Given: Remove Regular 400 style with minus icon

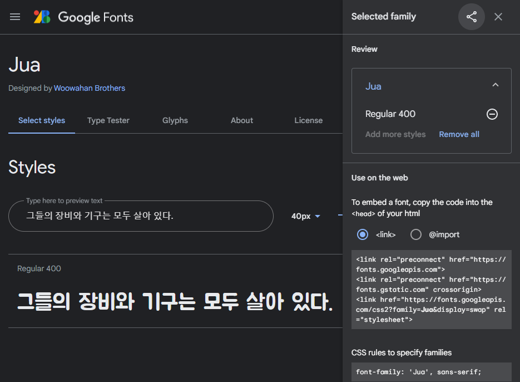Looking at the screenshot, I should click(x=492, y=114).
